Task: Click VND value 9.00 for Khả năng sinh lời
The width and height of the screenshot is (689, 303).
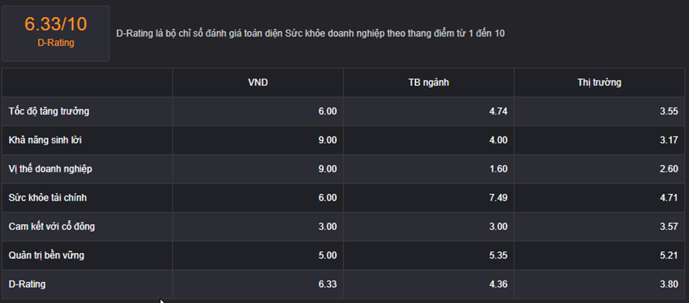Action: (328, 140)
